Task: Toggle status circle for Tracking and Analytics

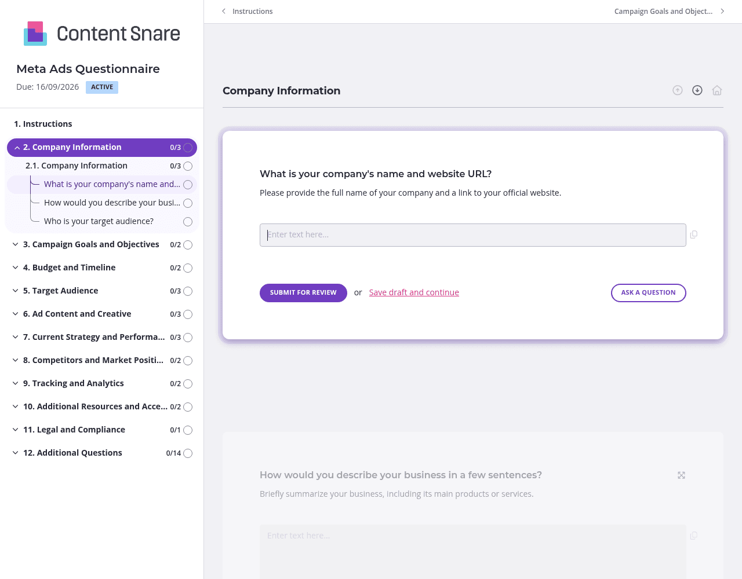Action: pos(188,384)
